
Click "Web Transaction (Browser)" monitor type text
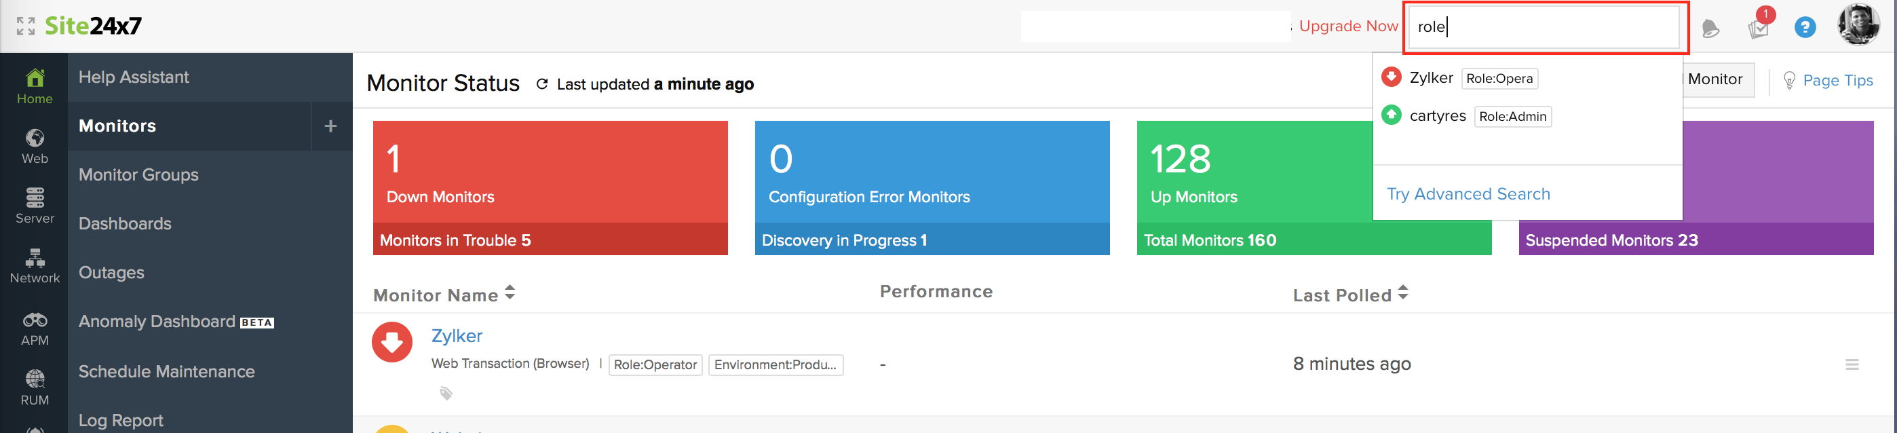click(x=510, y=363)
